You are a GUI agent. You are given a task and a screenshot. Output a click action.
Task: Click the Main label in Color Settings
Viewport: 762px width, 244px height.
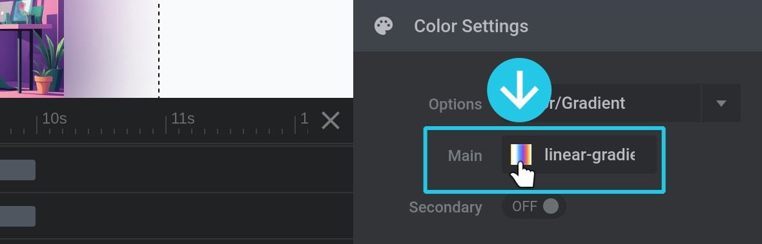465,155
